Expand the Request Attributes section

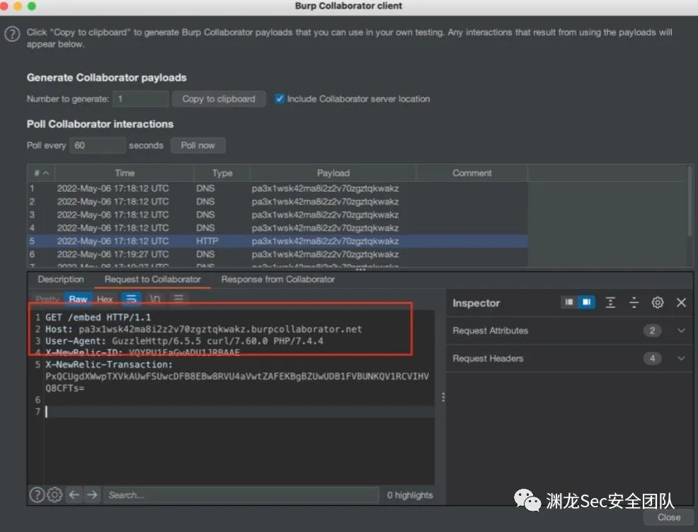point(681,330)
